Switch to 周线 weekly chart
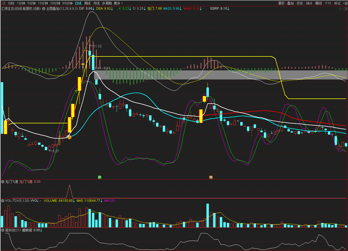The width and height of the screenshot is (348, 251). pos(87,3)
